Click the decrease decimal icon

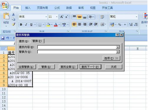pos(136,24)
